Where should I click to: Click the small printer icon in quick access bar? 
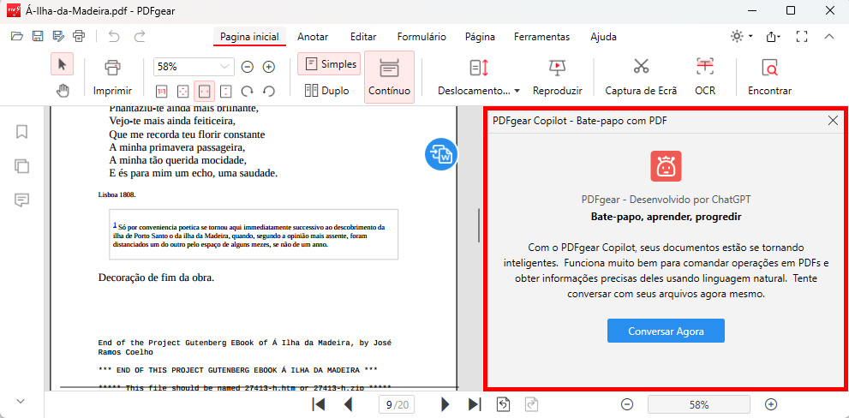tap(79, 37)
